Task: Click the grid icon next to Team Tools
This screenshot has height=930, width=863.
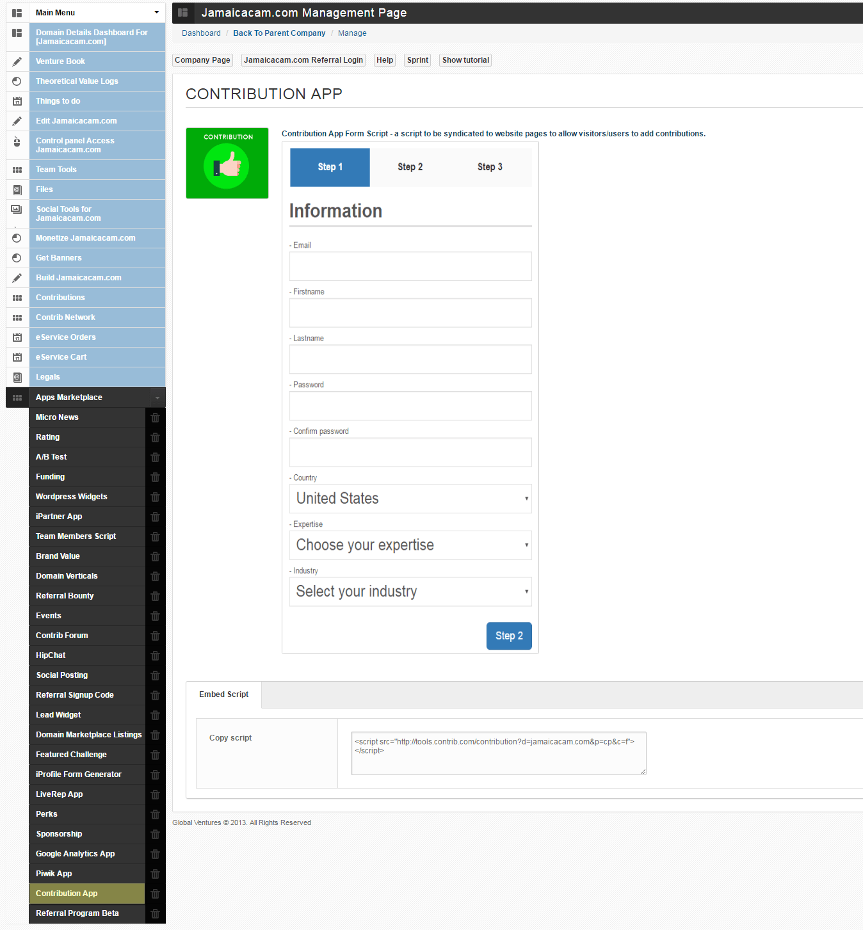Action: point(17,170)
